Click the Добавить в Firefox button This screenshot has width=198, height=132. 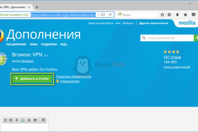(x=32, y=79)
